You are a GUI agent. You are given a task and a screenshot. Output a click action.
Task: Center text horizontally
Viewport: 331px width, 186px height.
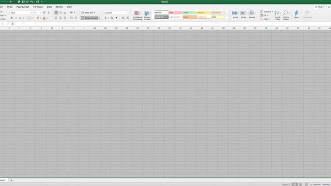point(61,18)
